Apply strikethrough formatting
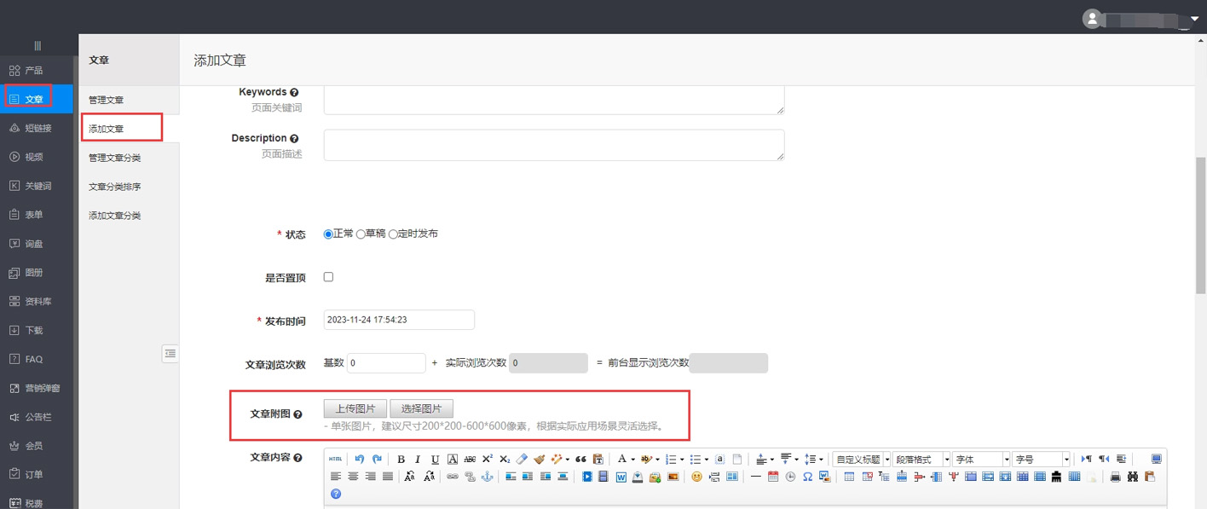Viewport: 1207px width, 509px height. (x=470, y=460)
